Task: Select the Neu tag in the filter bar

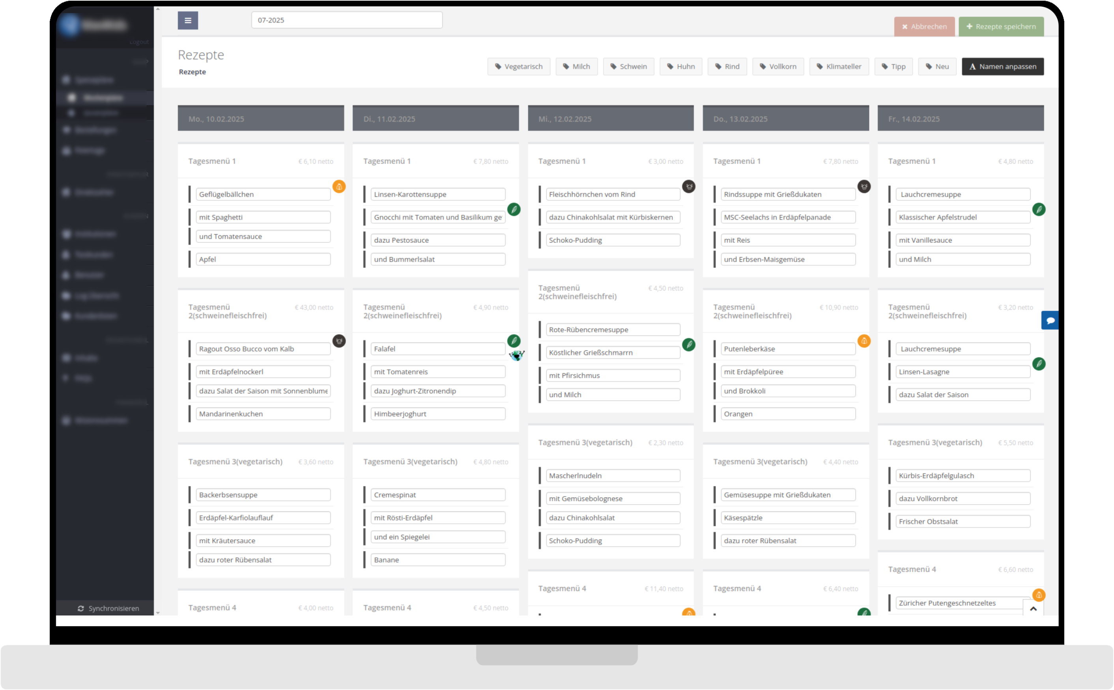Action: [937, 66]
